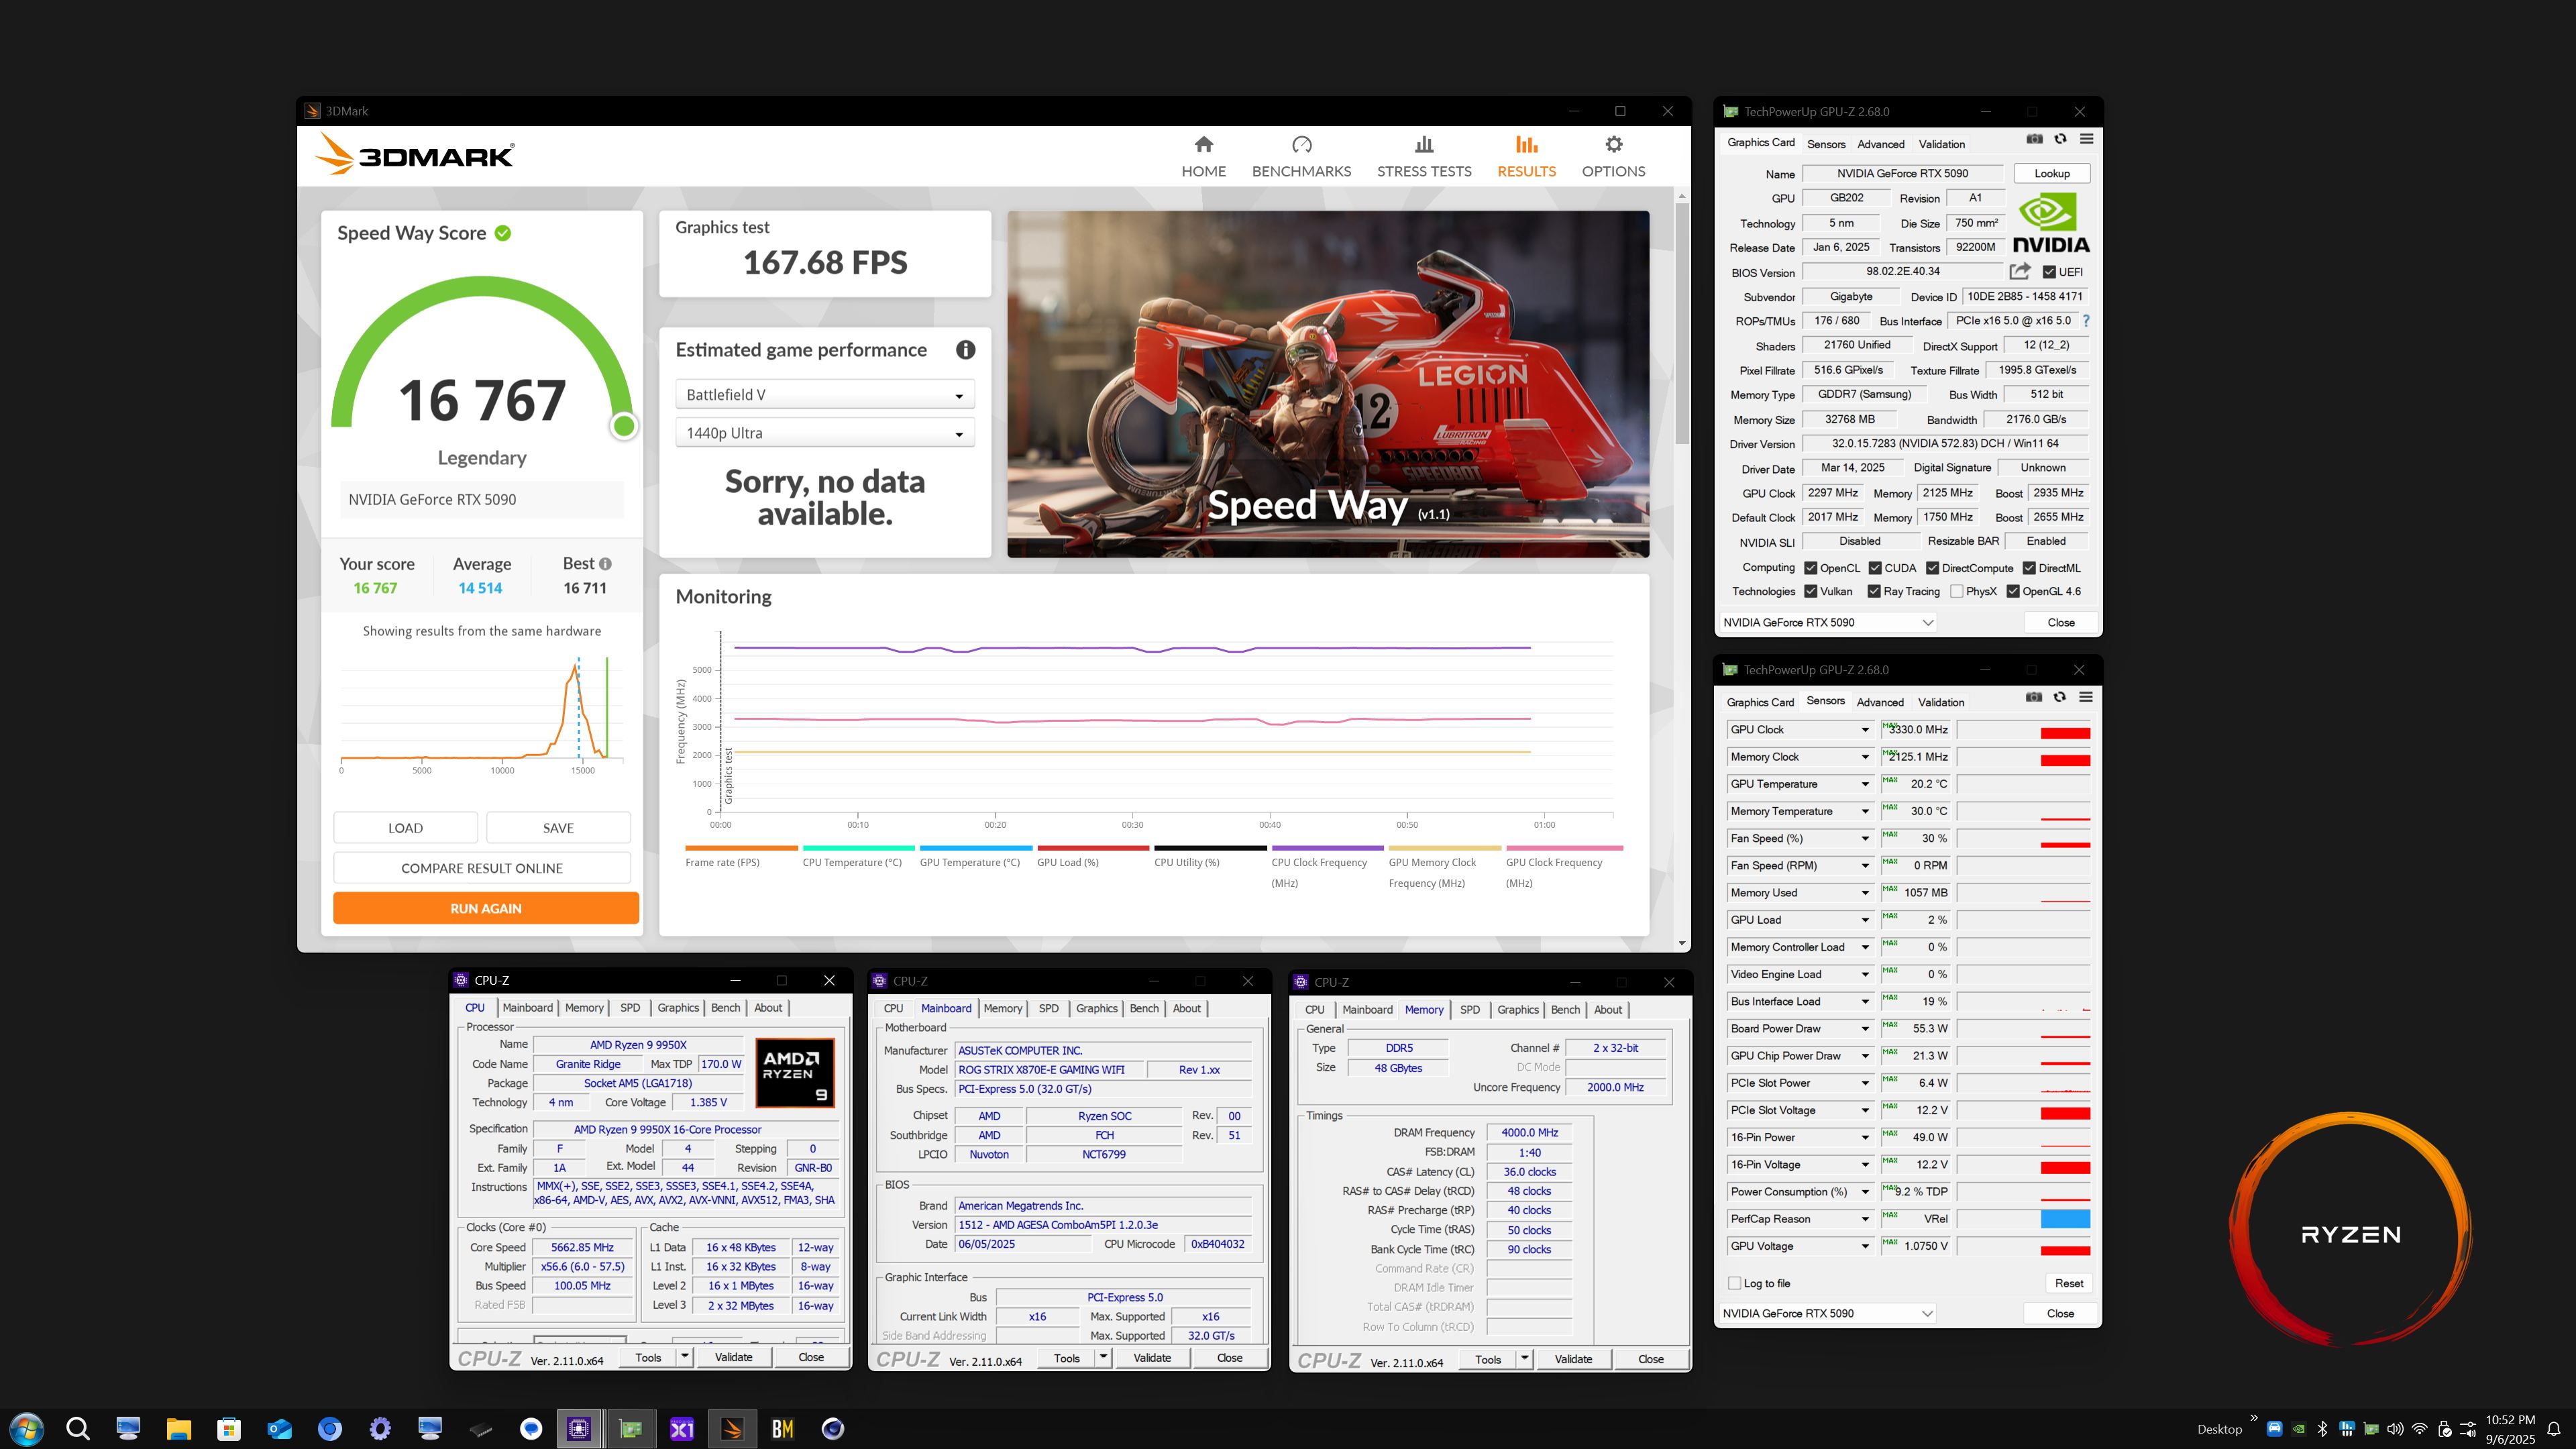
Task: Expand the GPU Temperature sensor dropdown arrow
Action: coord(1865,784)
